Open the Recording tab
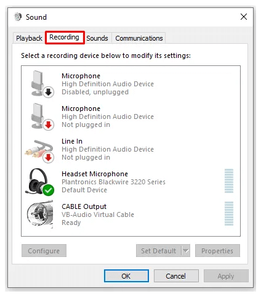This screenshot has width=261, height=294. 65,37
